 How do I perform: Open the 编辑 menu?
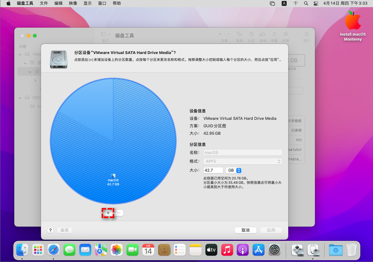coord(58,3)
